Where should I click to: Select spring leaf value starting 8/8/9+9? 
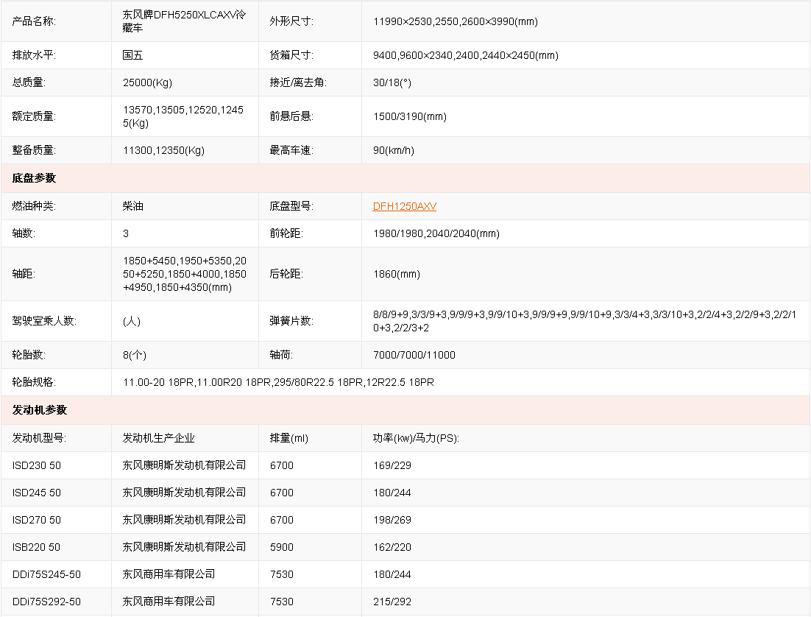584,321
